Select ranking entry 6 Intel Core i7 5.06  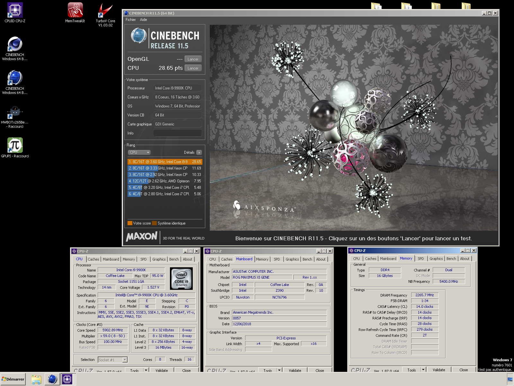(165, 194)
